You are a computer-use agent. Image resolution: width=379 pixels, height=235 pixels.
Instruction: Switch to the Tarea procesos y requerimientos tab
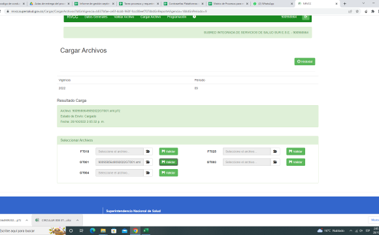[139, 4]
